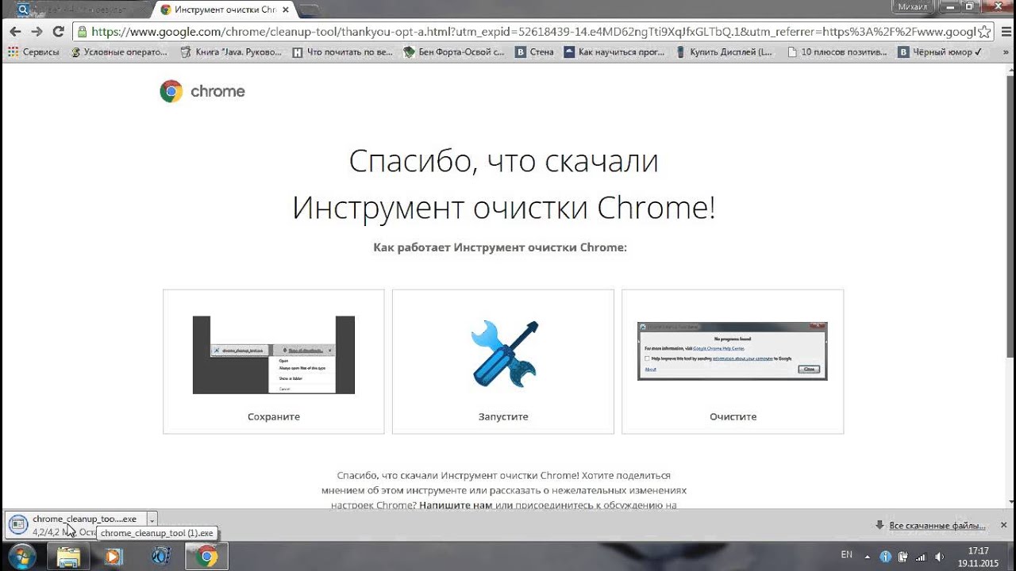This screenshot has width=1016, height=571.
Task: Click the text Как работает Инструмент очистки Chrome:
Action: [x=500, y=247]
